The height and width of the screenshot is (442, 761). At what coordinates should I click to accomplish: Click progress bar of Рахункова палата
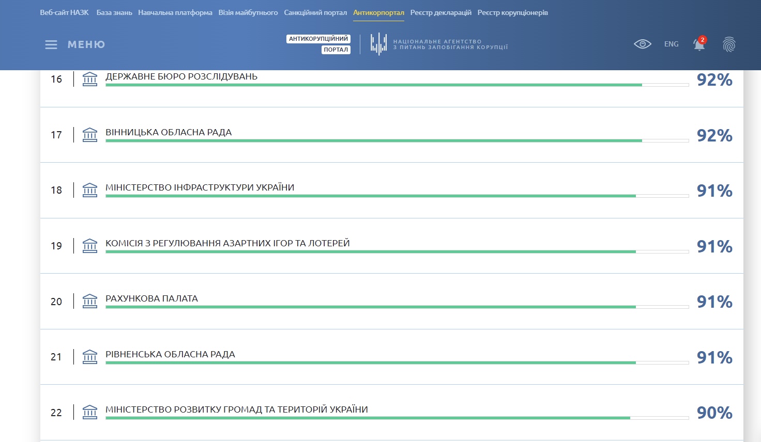click(397, 307)
